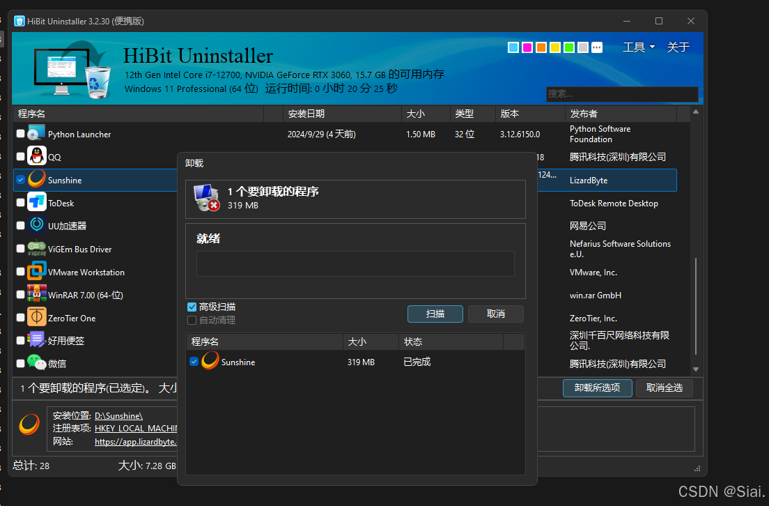Click the 就绪 progress bar field
Viewport: 769px width, 506px height.
tap(355, 263)
